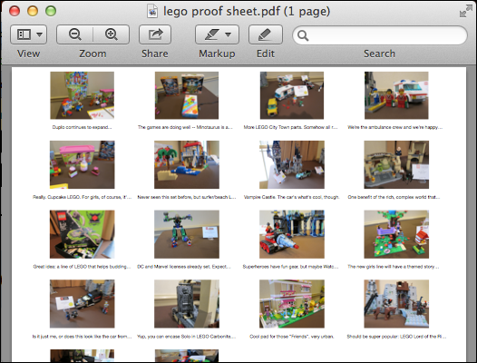Viewport: 477px width, 363px height.
Task: Click caption 'Yup, you can encase Solo'
Action: click(187, 337)
